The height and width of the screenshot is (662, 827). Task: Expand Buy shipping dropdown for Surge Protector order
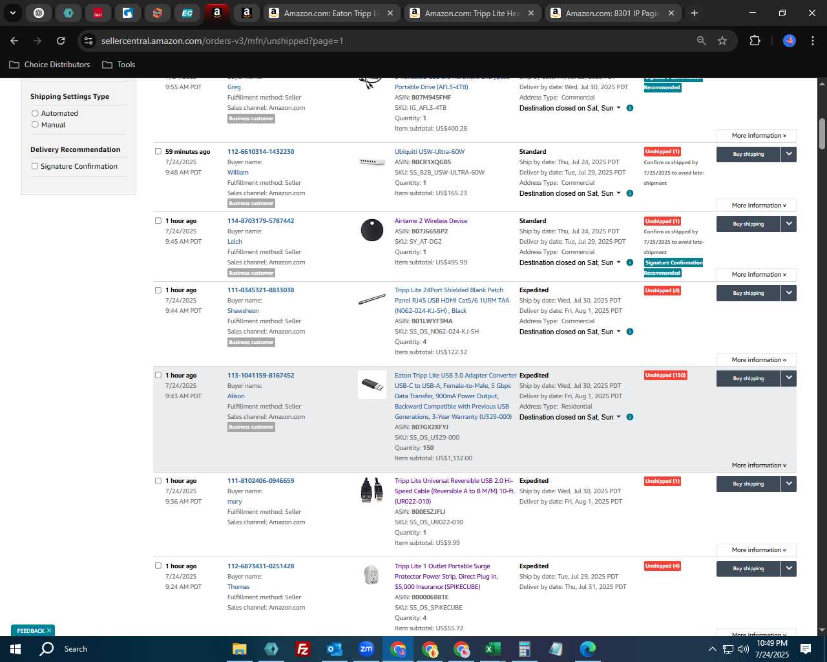click(x=789, y=568)
